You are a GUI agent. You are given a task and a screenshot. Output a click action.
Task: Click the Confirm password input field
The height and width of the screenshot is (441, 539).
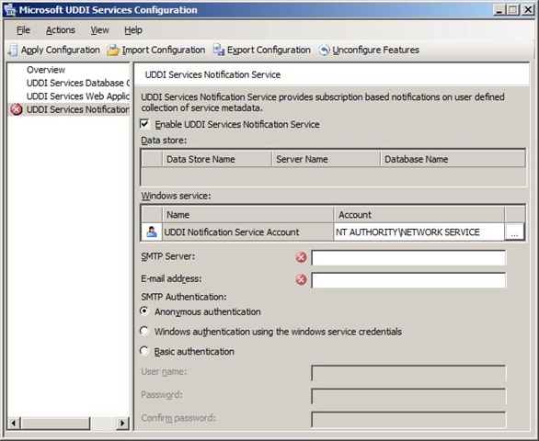click(408, 419)
